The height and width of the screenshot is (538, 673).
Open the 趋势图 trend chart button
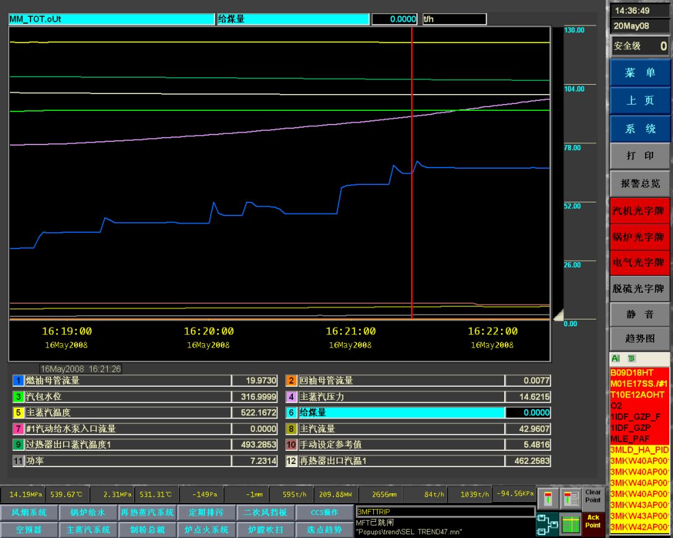tap(639, 339)
